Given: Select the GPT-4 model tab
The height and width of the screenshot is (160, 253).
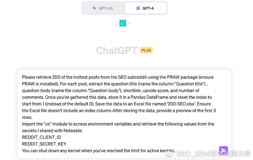Looking at the screenshot, I should pos(145,8).
